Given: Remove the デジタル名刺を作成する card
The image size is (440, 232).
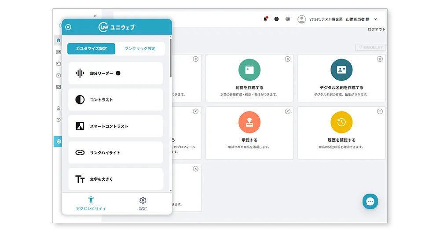Looking at the screenshot, I should [380, 59].
